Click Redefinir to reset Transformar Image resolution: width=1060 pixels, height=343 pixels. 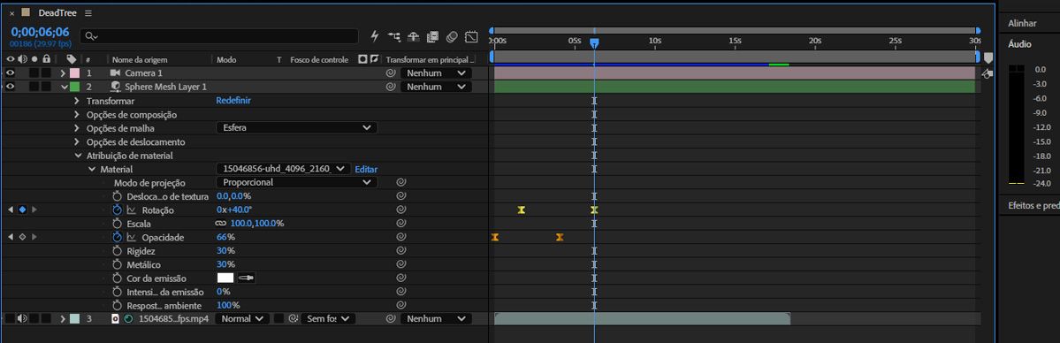pyautogui.click(x=233, y=100)
